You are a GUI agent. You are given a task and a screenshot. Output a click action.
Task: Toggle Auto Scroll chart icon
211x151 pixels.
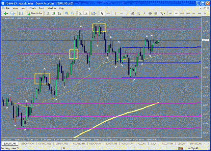pos(80,13)
